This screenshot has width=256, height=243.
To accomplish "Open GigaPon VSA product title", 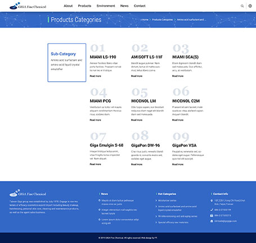I will pos(184,145).
